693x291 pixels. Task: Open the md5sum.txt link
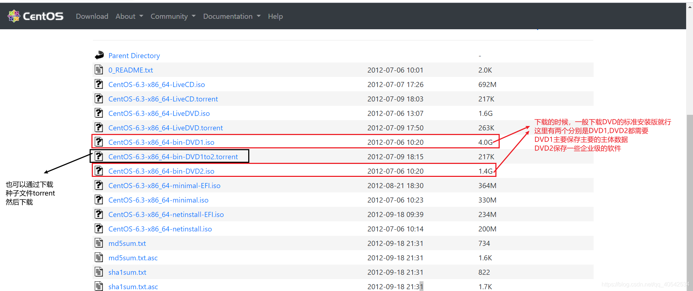127,243
